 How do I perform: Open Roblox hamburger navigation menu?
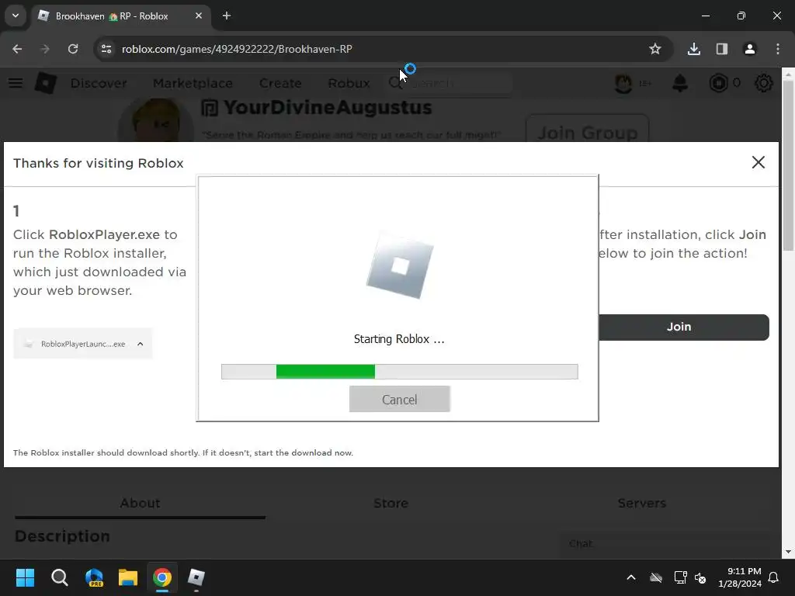coord(16,83)
